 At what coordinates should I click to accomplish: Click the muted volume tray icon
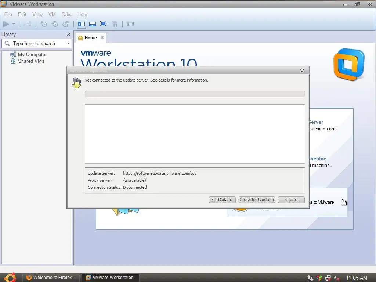(x=337, y=278)
